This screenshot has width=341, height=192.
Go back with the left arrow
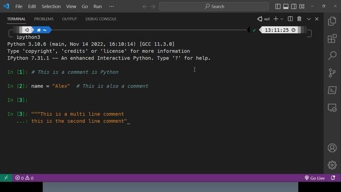pos(144,6)
